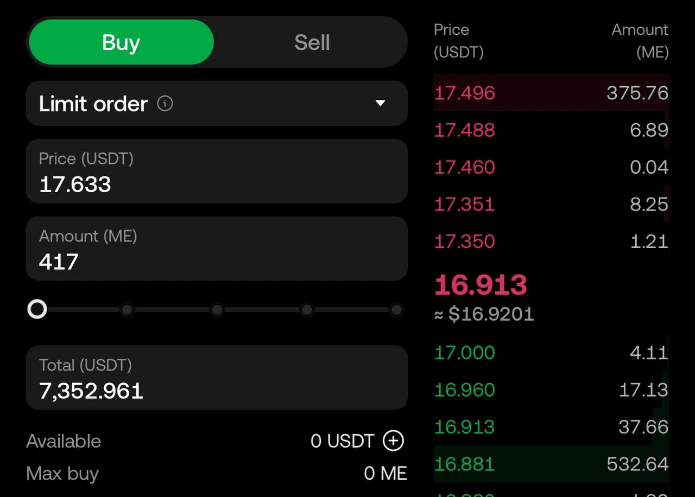Select the 16.881 buy order price
The height and width of the screenshot is (497, 695).
click(x=465, y=464)
